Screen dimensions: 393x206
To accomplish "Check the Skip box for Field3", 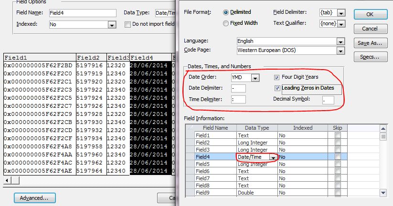I will [x=338, y=149].
